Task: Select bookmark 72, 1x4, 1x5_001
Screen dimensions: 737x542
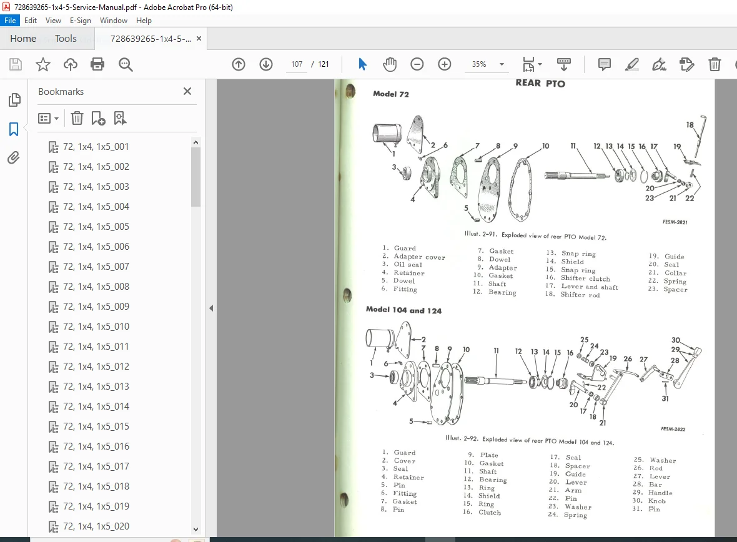Action: [x=96, y=147]
